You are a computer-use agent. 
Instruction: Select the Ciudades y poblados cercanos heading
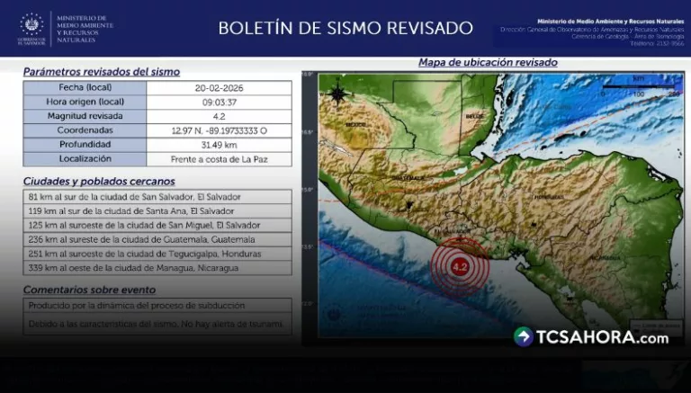(101, 182)
